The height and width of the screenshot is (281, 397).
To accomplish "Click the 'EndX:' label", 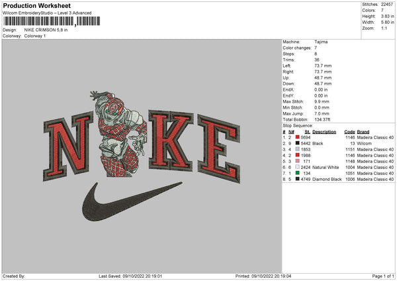I will tap(288, 89).
